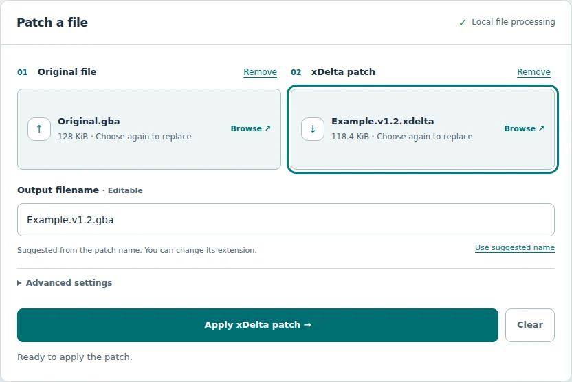The height and width of the screenshot is (382, 572).
Task: Click the 'Suggested from the patch name' hint
Action: [137, 250]
